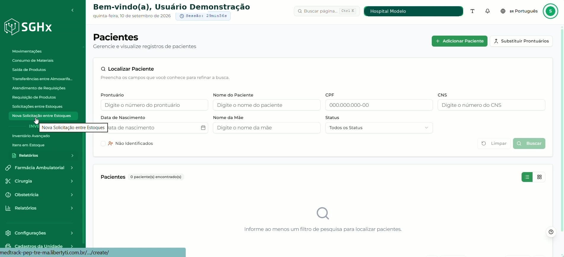Switch to list view of patients

(527, 177)
